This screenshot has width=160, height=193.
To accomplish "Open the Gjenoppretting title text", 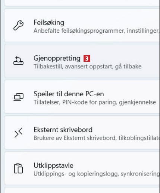I will point(57,58).
